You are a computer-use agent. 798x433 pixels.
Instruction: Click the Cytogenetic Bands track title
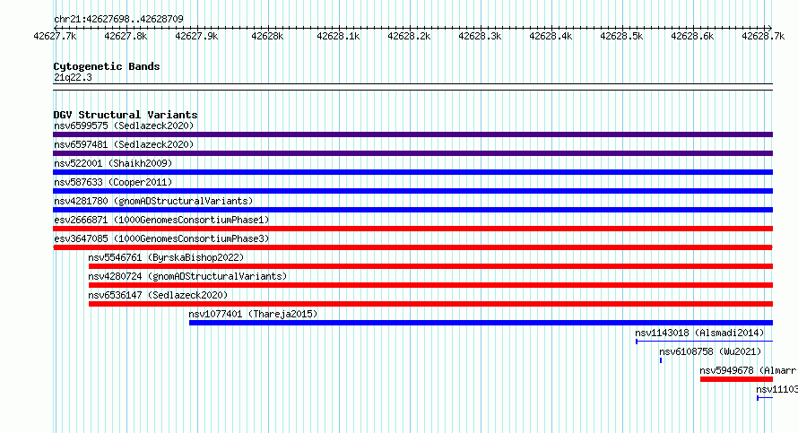(107, 66)
